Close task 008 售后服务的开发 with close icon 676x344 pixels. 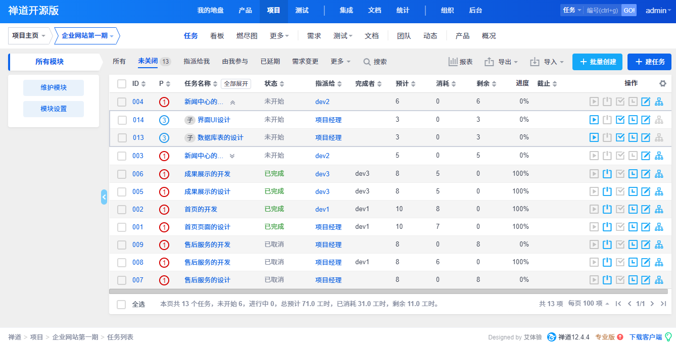(x=607, y=262)
